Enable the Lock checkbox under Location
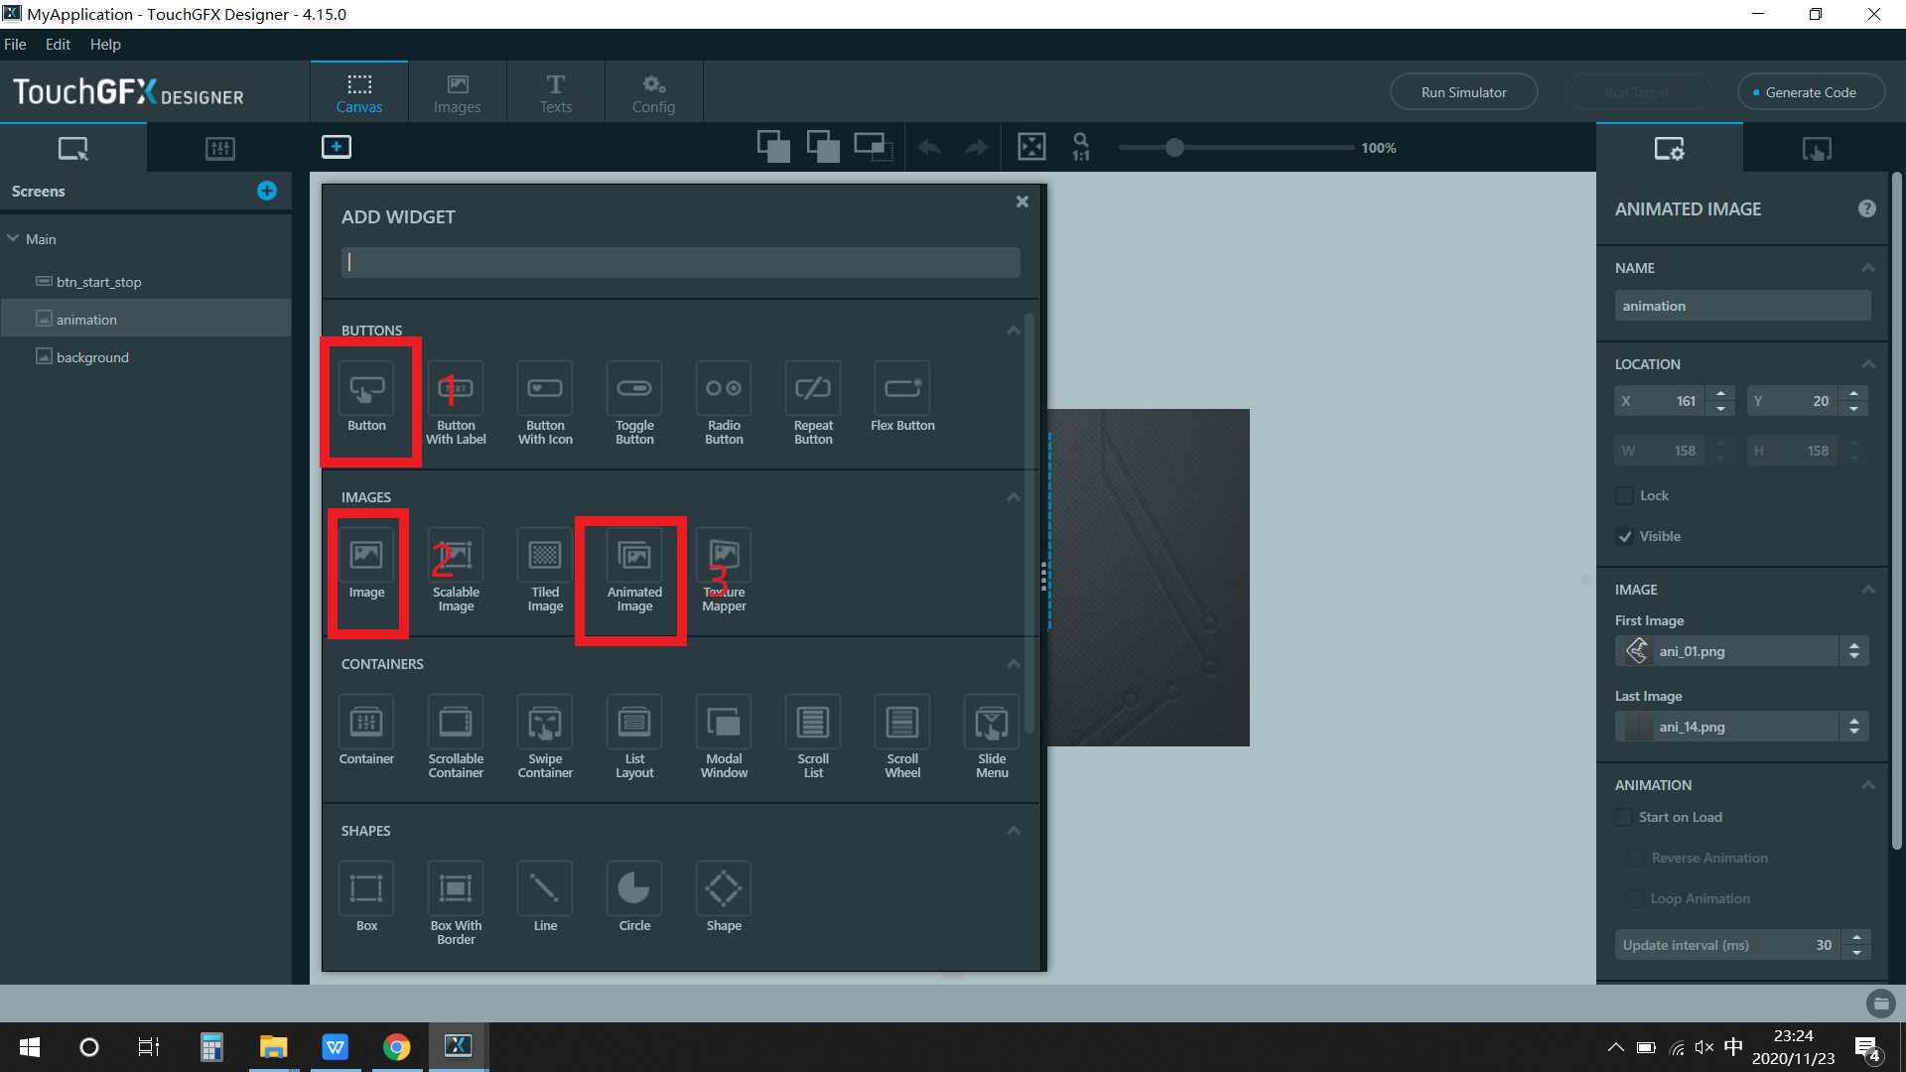The image size is (1906, 1072). [1624, 495]
